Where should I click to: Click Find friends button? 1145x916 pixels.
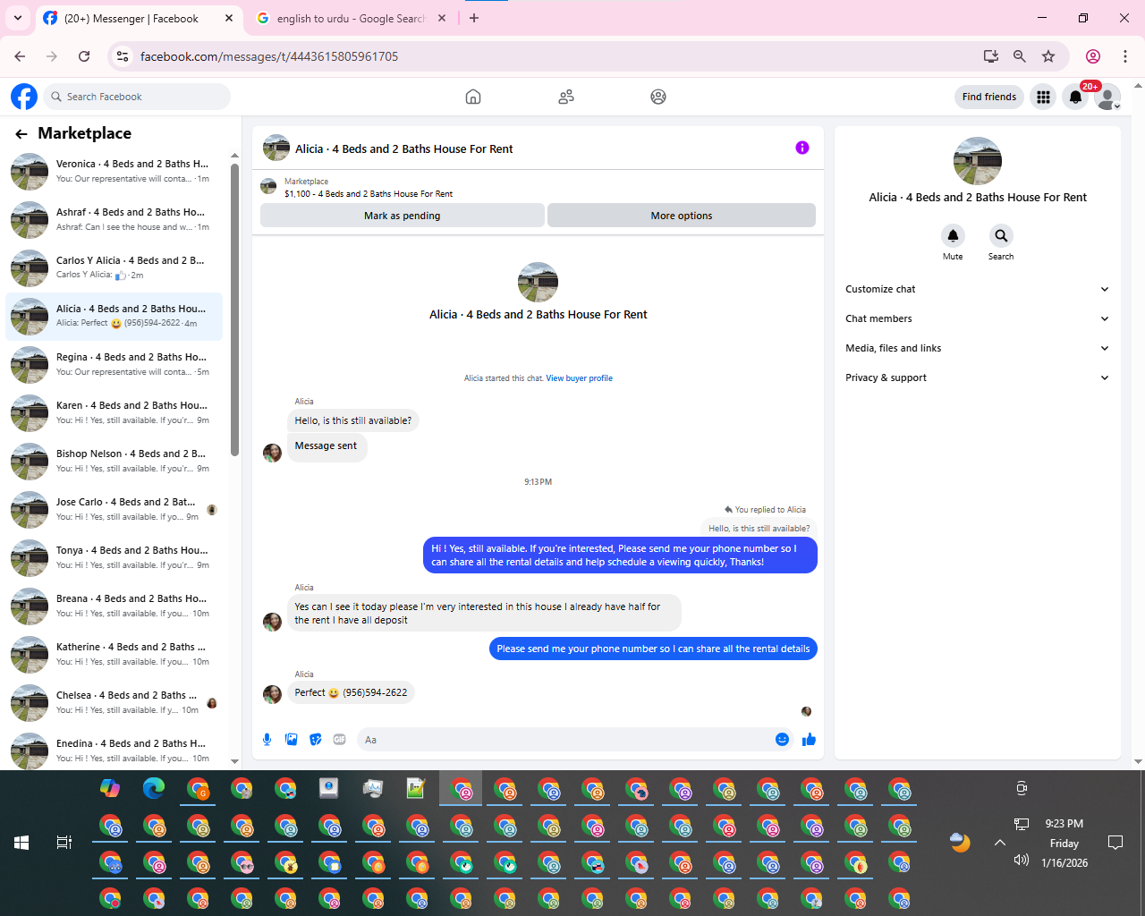[x=989, y=97]
